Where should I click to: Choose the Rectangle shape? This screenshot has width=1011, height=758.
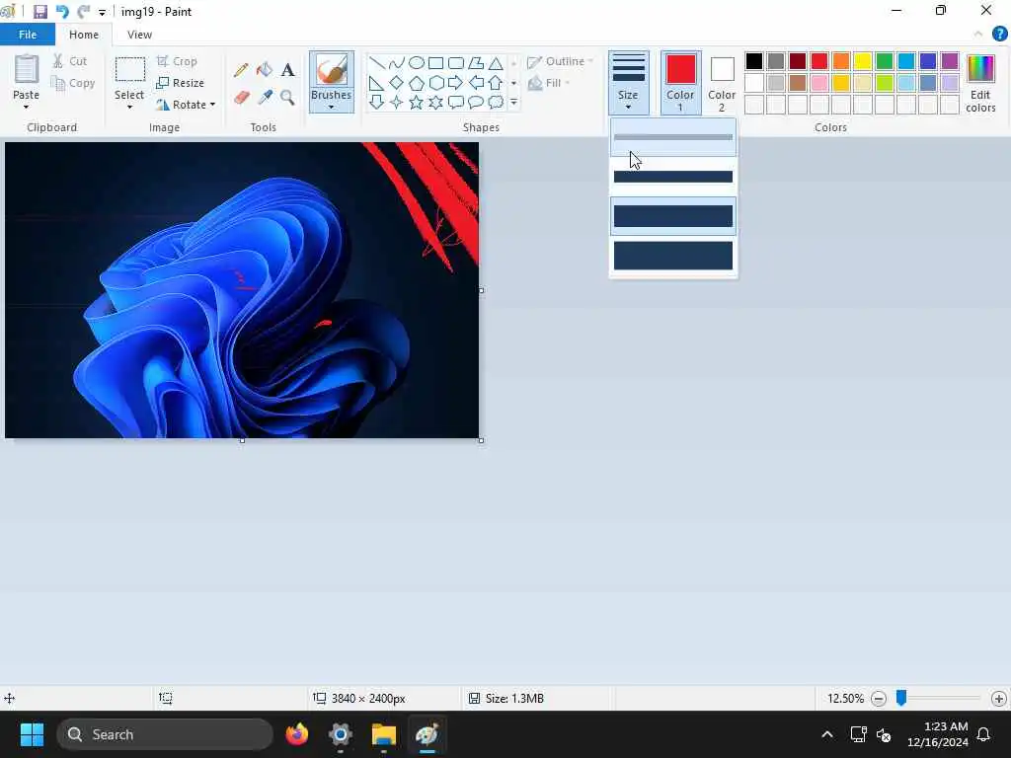point(435,62)
